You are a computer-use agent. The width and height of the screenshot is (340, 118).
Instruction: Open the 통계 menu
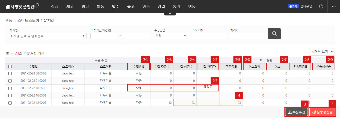pyautogui.click(x=176, y=7)
